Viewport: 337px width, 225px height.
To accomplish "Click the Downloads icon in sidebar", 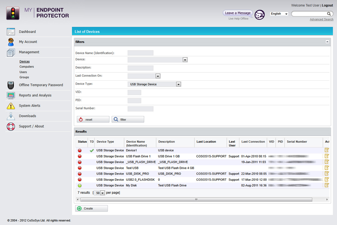I will (x=11, y=116).
